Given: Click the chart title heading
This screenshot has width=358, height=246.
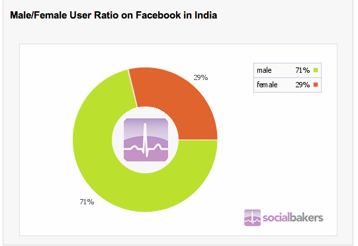Looking at the screenshot, I should click(x=113, y=15).
